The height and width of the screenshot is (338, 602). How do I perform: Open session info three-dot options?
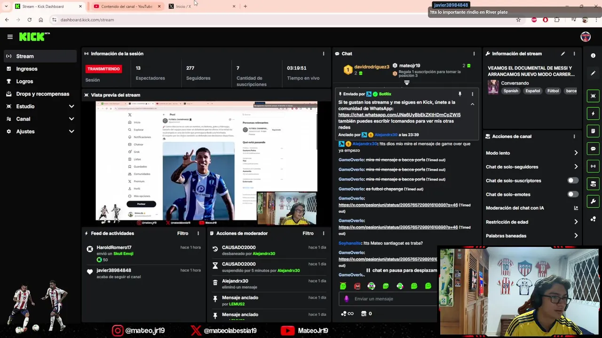coord(324,54)
